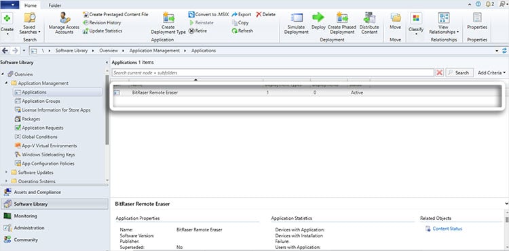Switch to the Folder ribbon tab
This screenshot has width=509, height=251.
(55, 5)
